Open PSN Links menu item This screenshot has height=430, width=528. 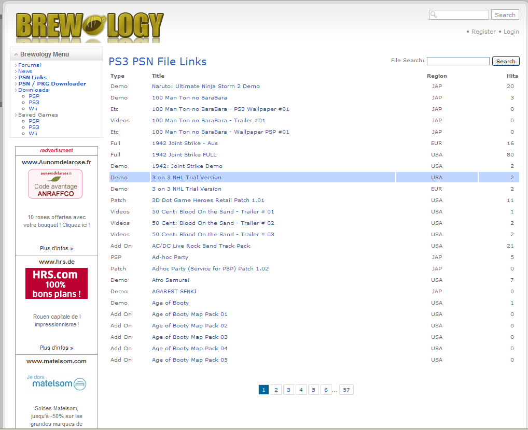click(32, 77)
